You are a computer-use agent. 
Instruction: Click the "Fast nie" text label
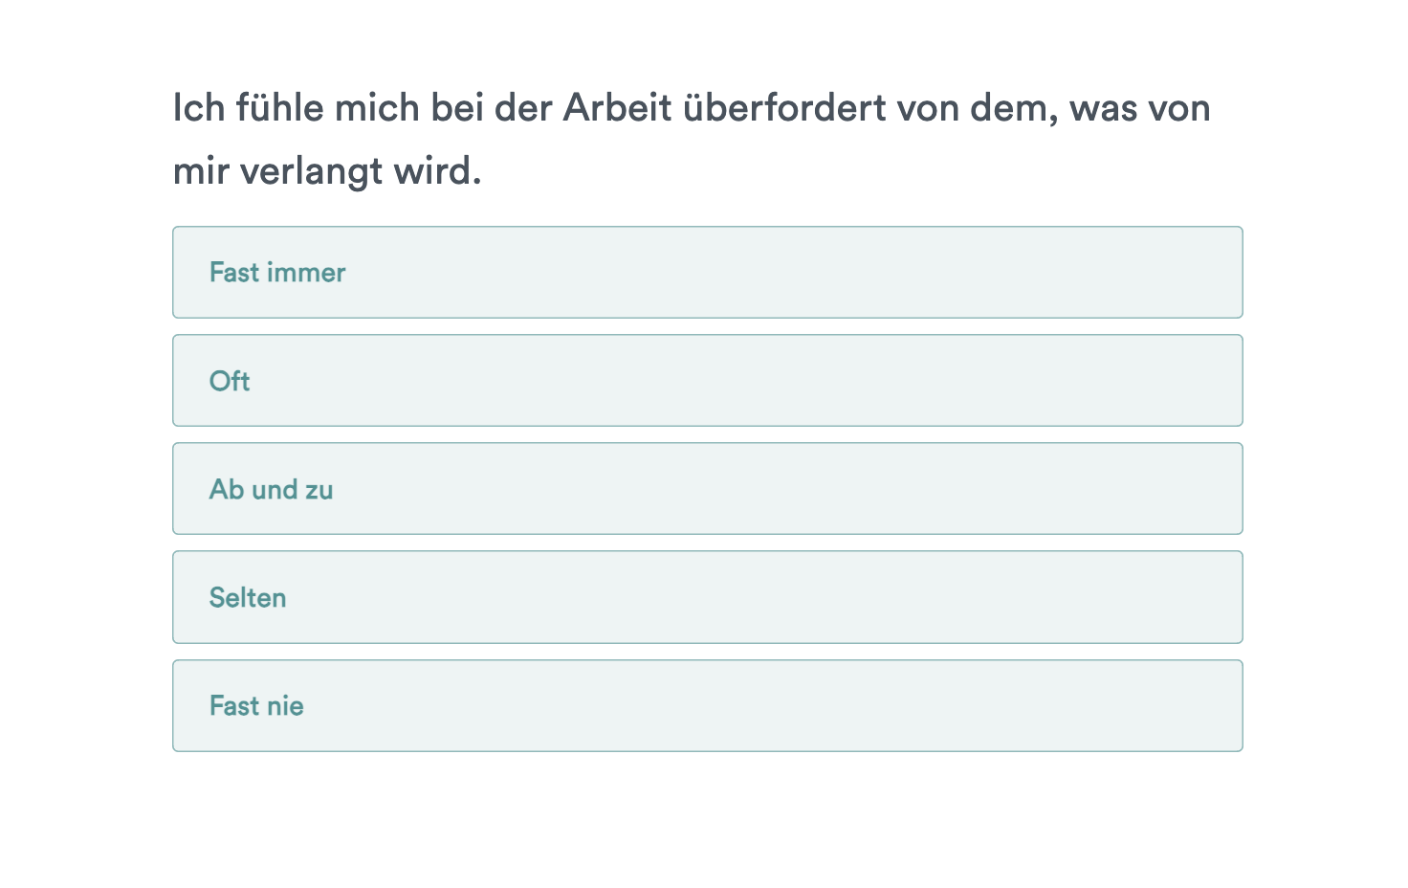click(256, 706)
